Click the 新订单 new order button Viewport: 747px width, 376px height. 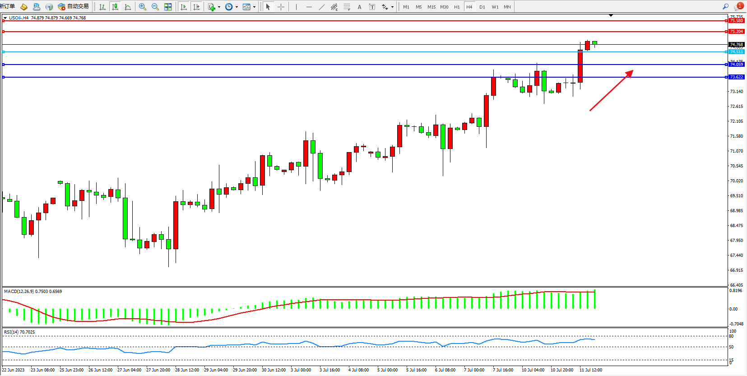tap(8, 6)
